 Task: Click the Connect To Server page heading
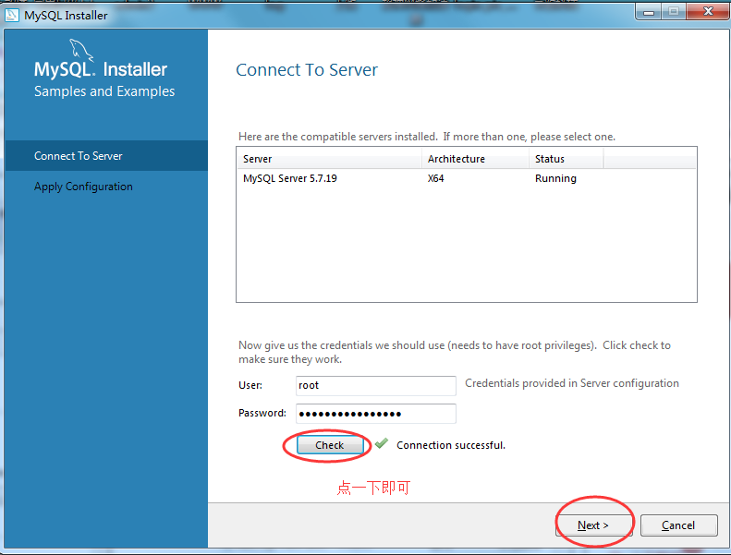pyautogui.click(x=307, y=70)
